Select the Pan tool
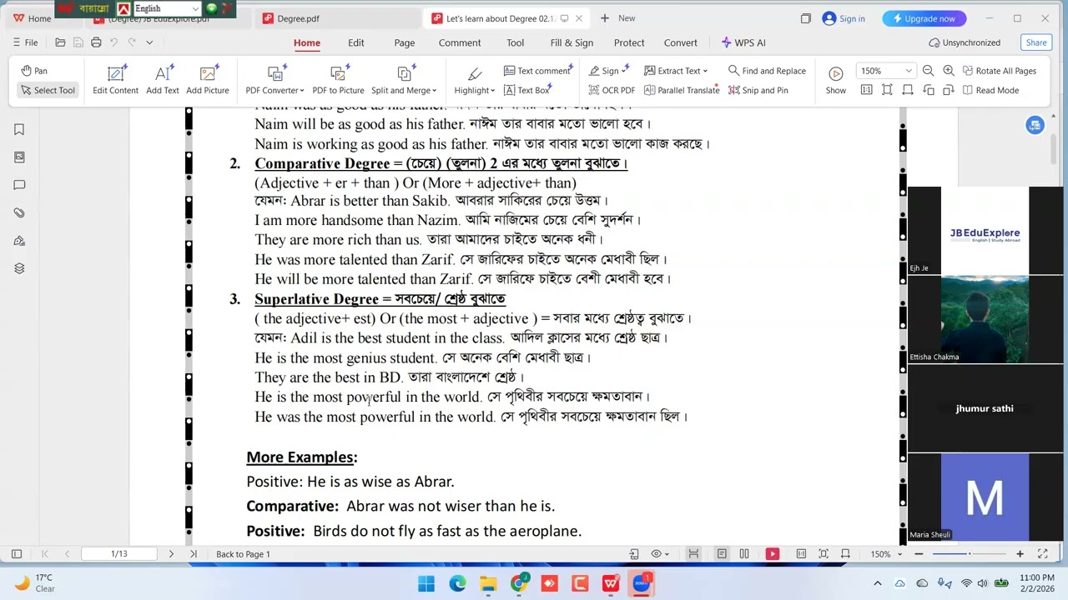The height and width of the screenshot is (600, 1068). (34, 71)
